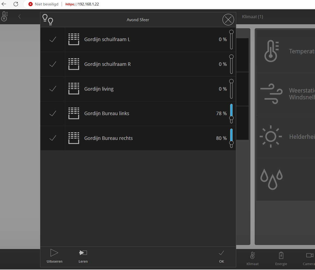The height and width of the screenshot is (270, 315).
Task: Click curtain icon for Gordijn living
Action: (x=74, y=89)
